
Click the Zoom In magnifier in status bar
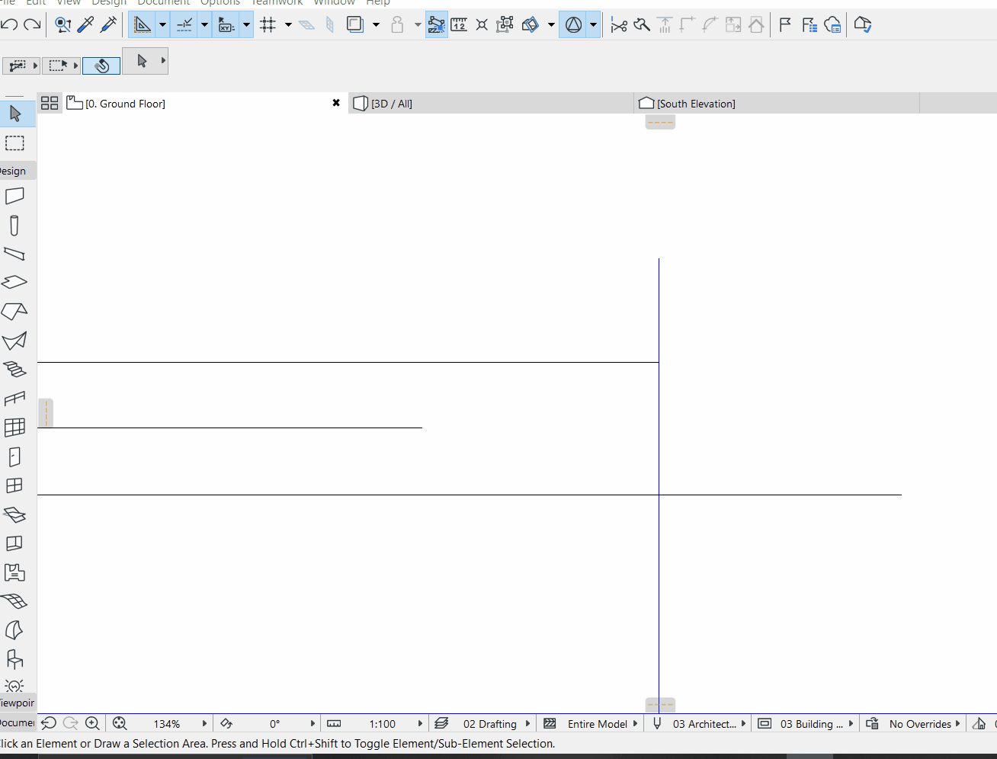(x=92, y=723)
